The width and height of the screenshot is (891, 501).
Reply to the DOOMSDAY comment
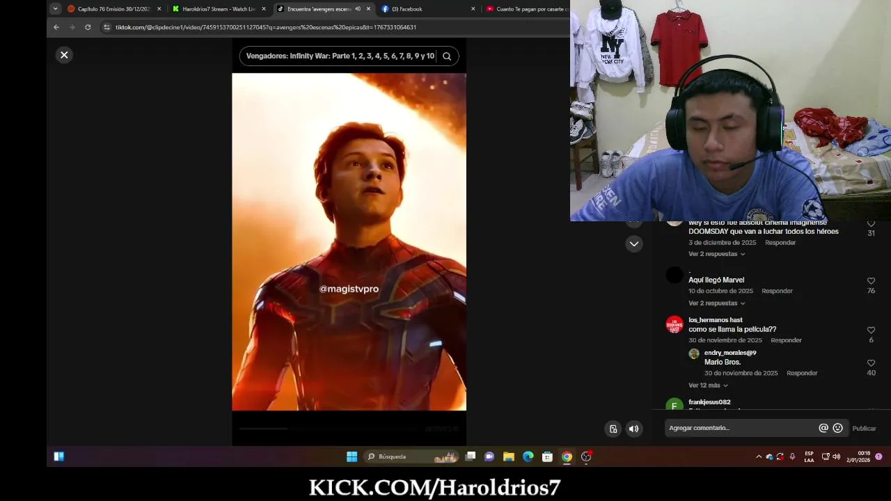pyautogui.click(x=780, y=243)
